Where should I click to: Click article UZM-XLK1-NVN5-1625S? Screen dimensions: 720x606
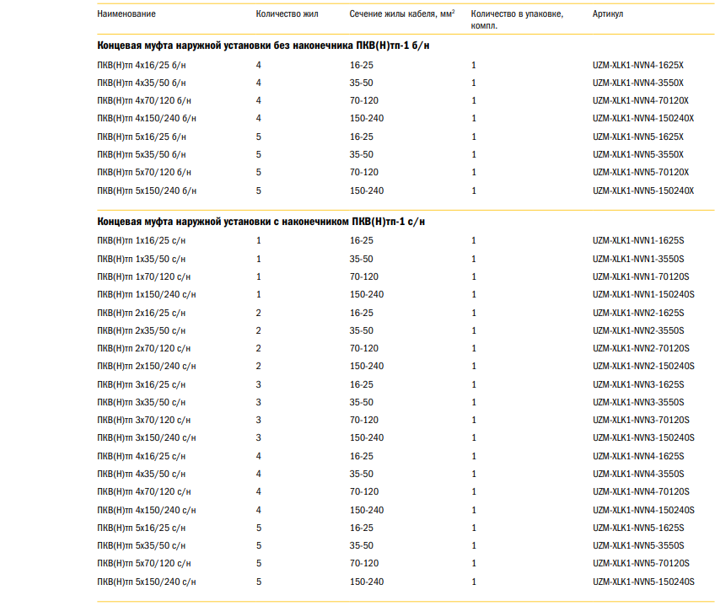pos(638,528)
